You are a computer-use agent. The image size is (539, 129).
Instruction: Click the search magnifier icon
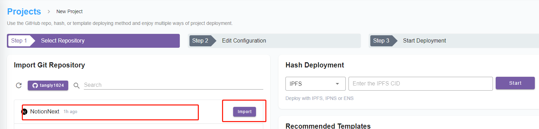tap(77, 85)
